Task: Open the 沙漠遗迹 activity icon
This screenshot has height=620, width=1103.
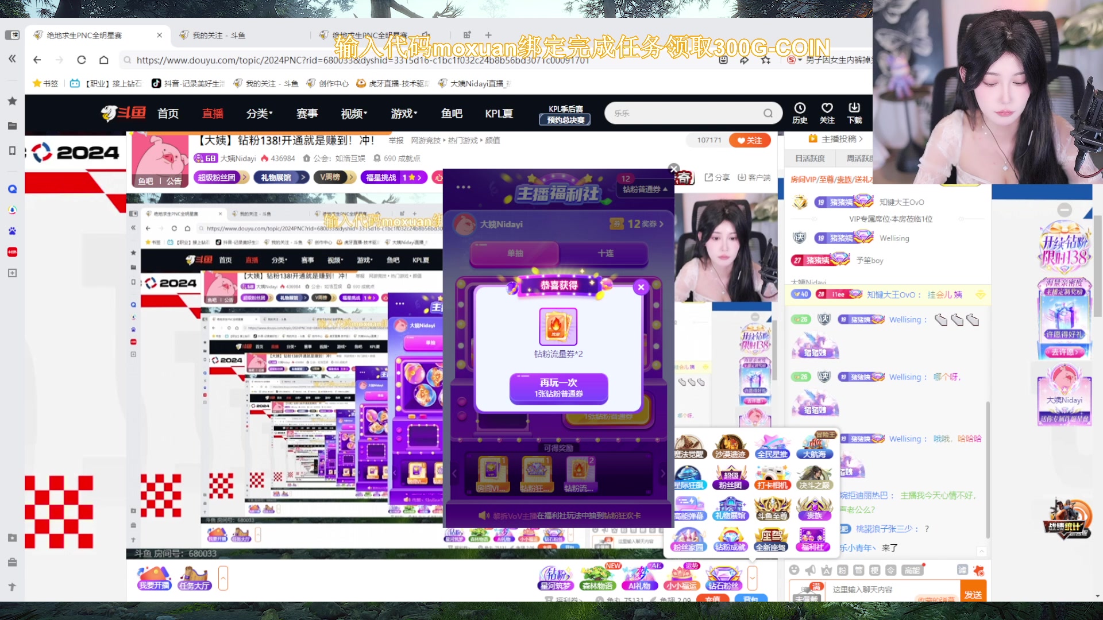Action: [730, 447]
